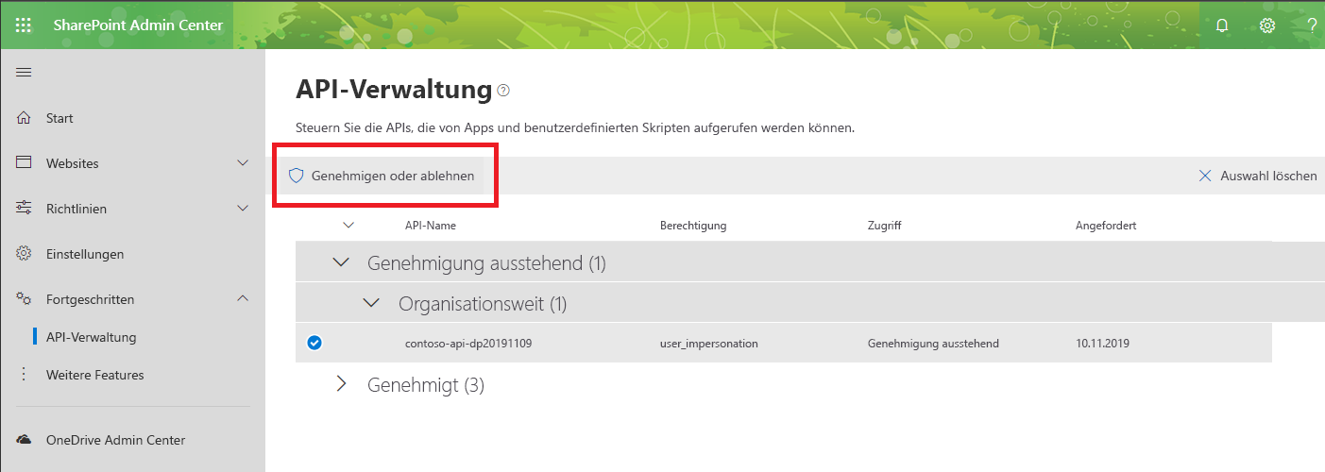Image resolution: width=1325 pixels, height=472 pixels.
Task: Click Genehmigung ausstehend access cell
Action: click(933, 344)
